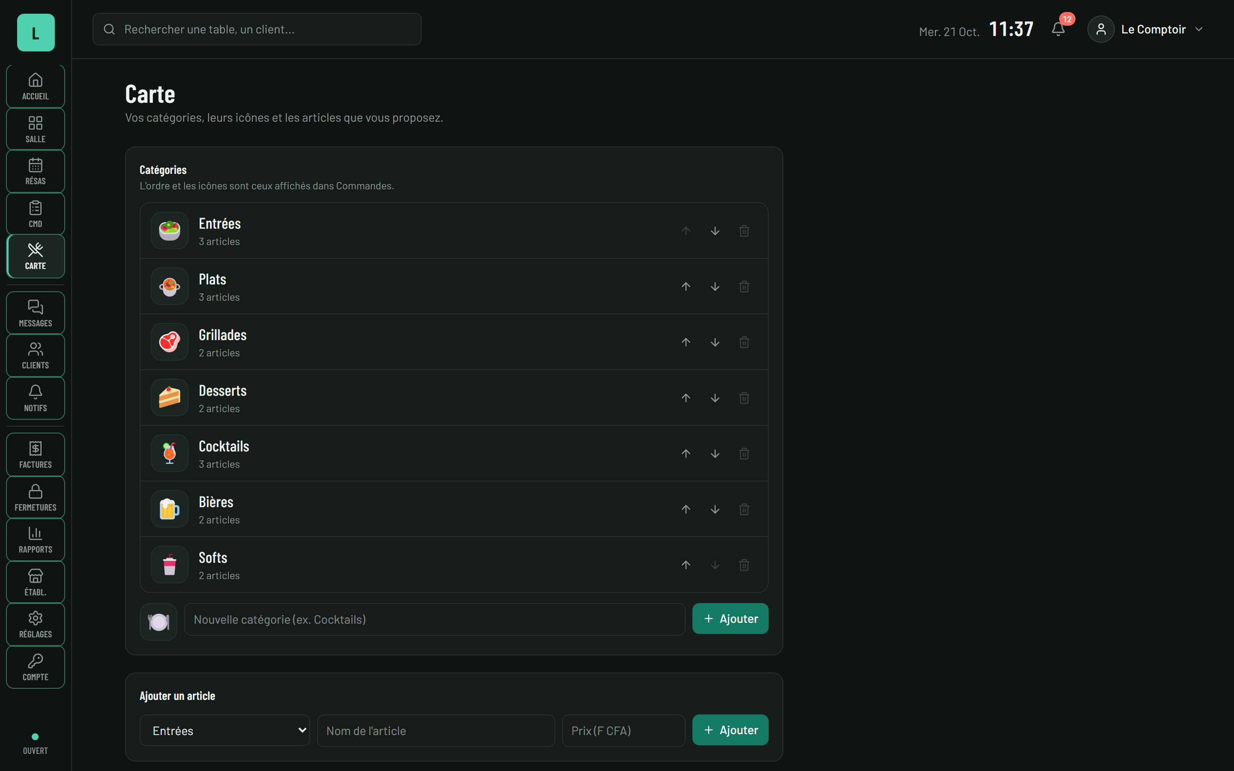Delete the Cocktails category

[x=744, y=453]
